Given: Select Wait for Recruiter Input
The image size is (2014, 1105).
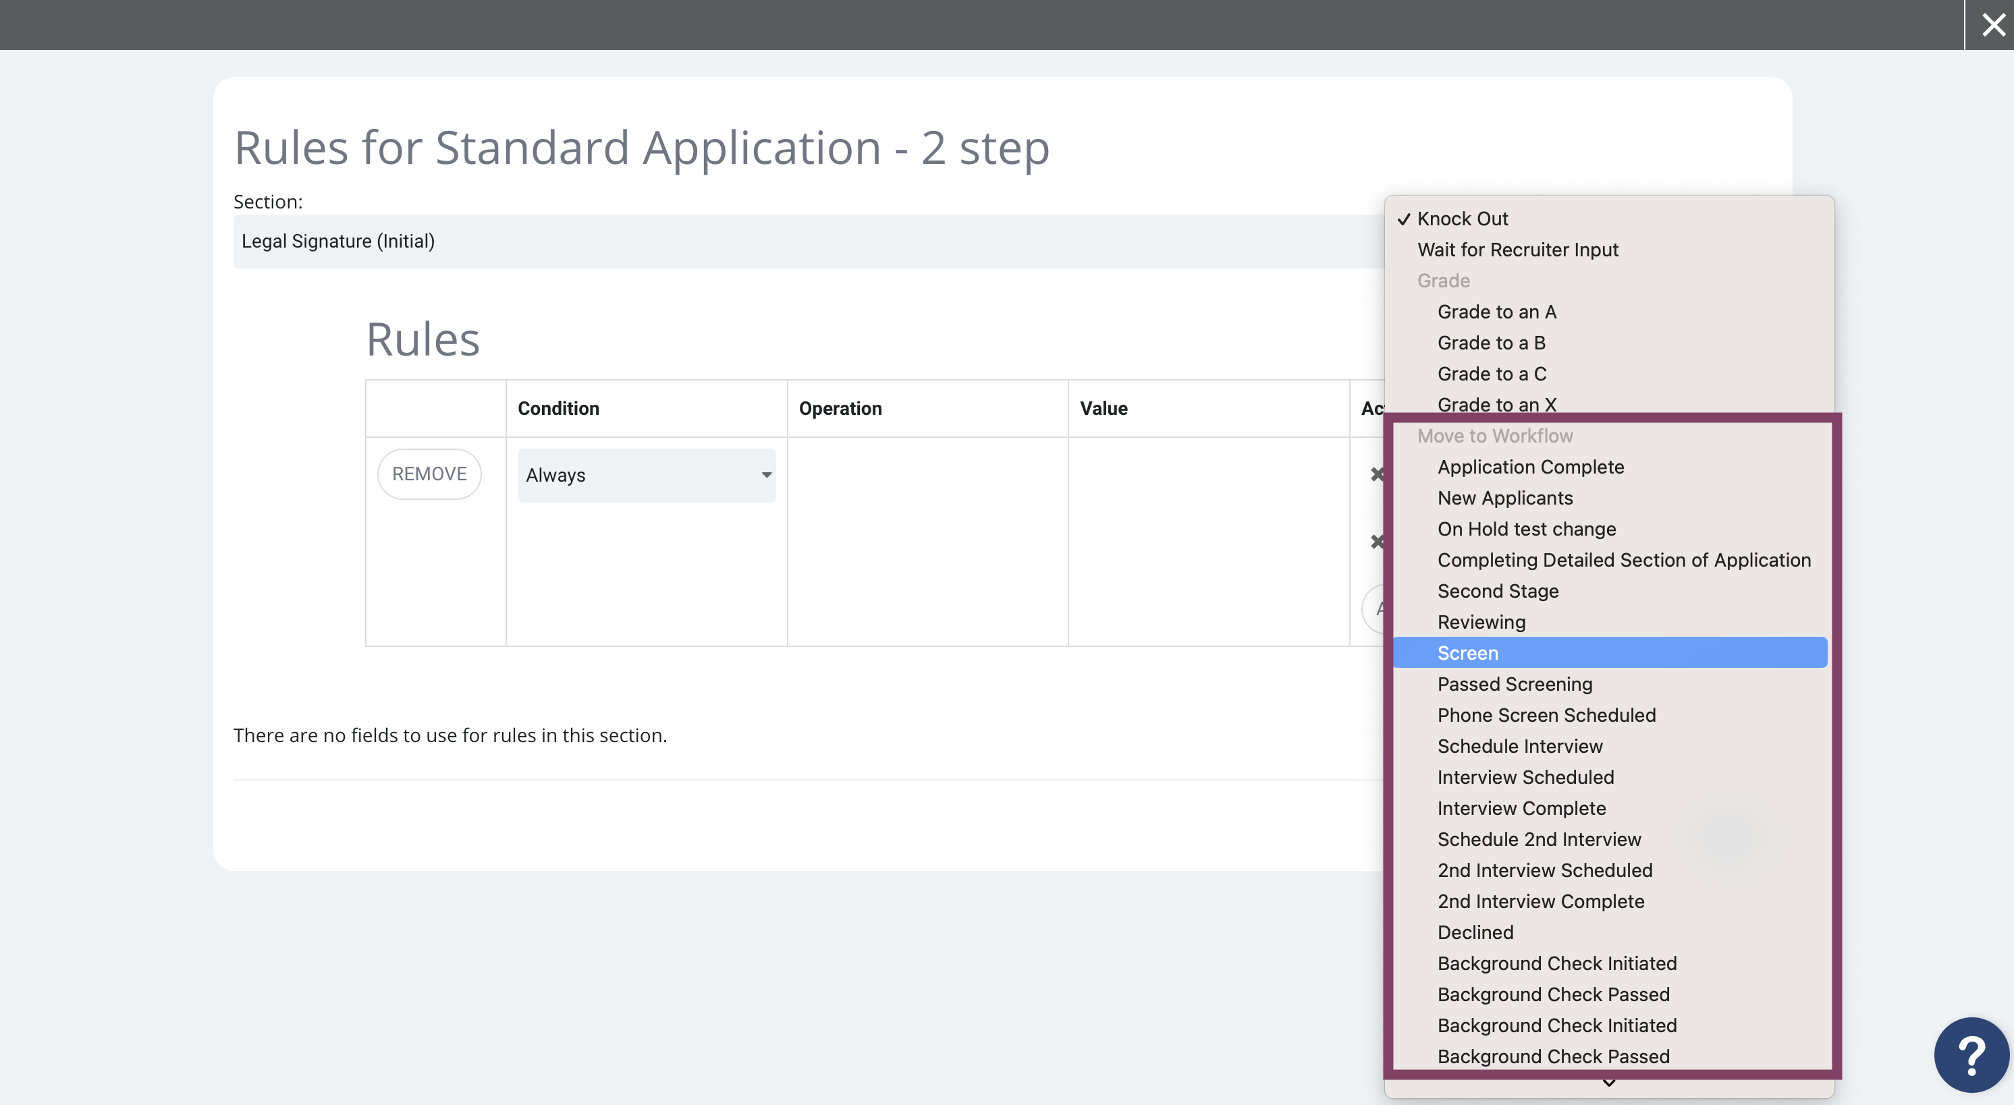Looking at the screenshot, I should click(1610, 250).
